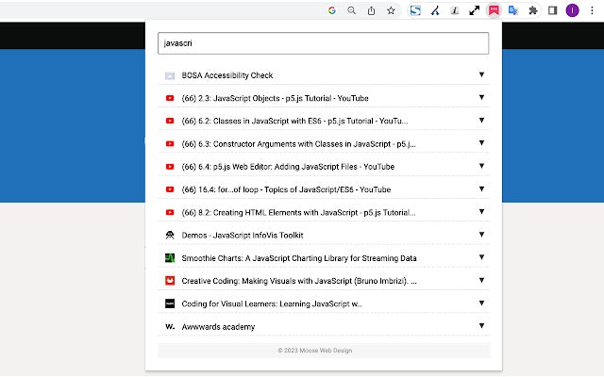
Task: Open 'Demos - JavaScript InfoVis Toolkit' bookmark
Action: tap(243, 235)
